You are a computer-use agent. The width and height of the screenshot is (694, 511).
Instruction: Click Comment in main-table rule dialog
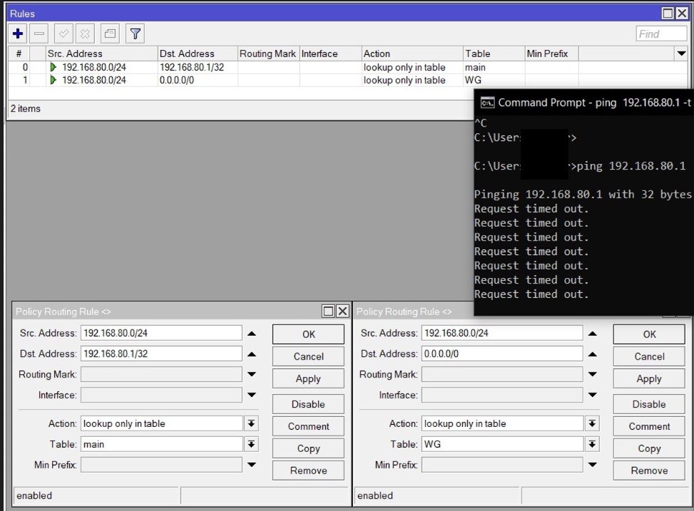tap(308, 426)
